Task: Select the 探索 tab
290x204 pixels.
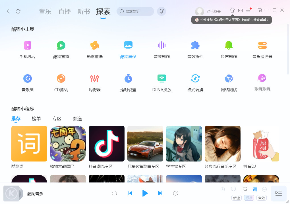Action: pyautogui.click(x=103, y=12)
